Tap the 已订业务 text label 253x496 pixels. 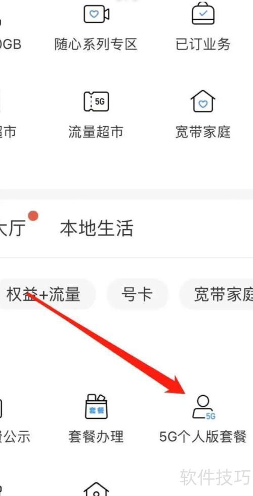click(x=203, y=44)
